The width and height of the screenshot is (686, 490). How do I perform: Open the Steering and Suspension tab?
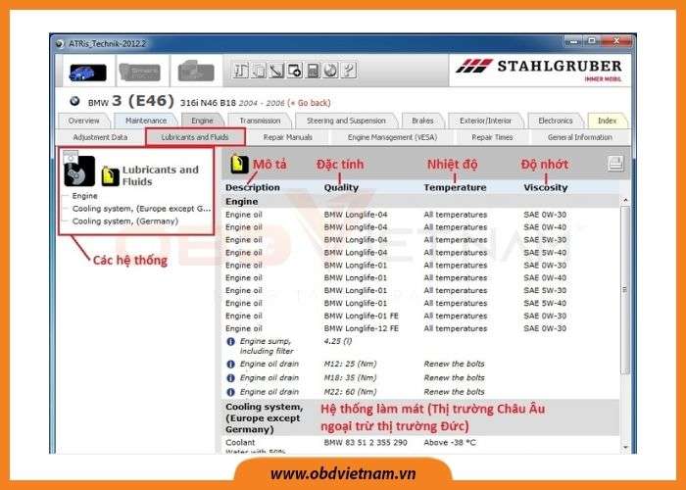pyautogui.click(x=346, y=121)
